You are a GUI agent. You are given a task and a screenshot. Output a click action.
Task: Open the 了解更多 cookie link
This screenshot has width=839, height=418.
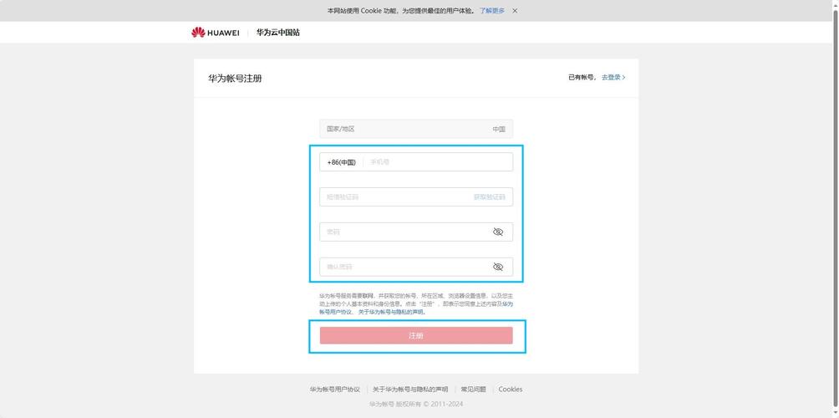pyautogui.click(x=491, y=11)
